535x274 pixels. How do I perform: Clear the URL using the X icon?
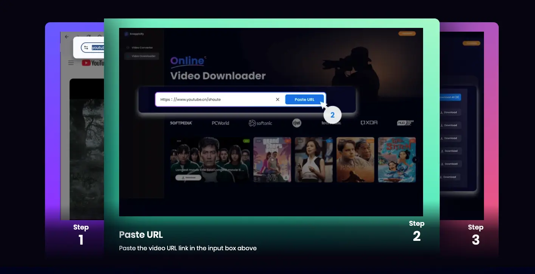click(278, 99)
